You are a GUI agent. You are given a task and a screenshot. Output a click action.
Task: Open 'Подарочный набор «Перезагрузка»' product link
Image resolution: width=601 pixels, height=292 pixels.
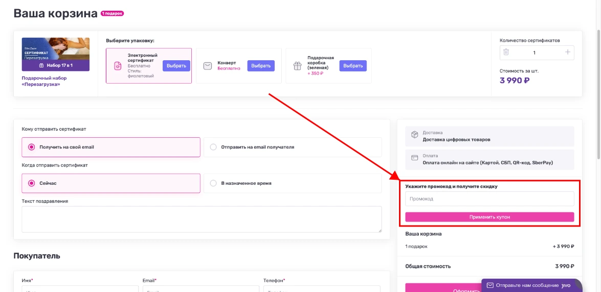click(x=44, y=81)
